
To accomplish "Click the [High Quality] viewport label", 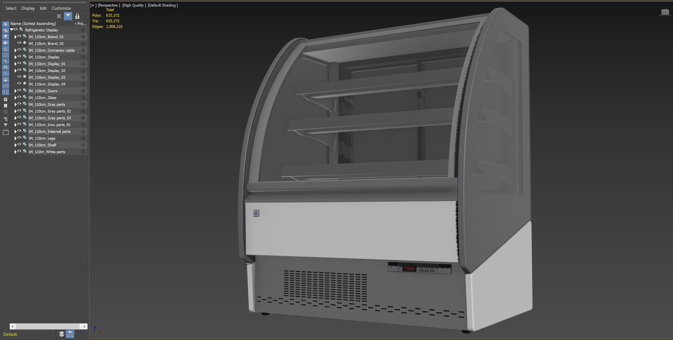I will point(134,5).
